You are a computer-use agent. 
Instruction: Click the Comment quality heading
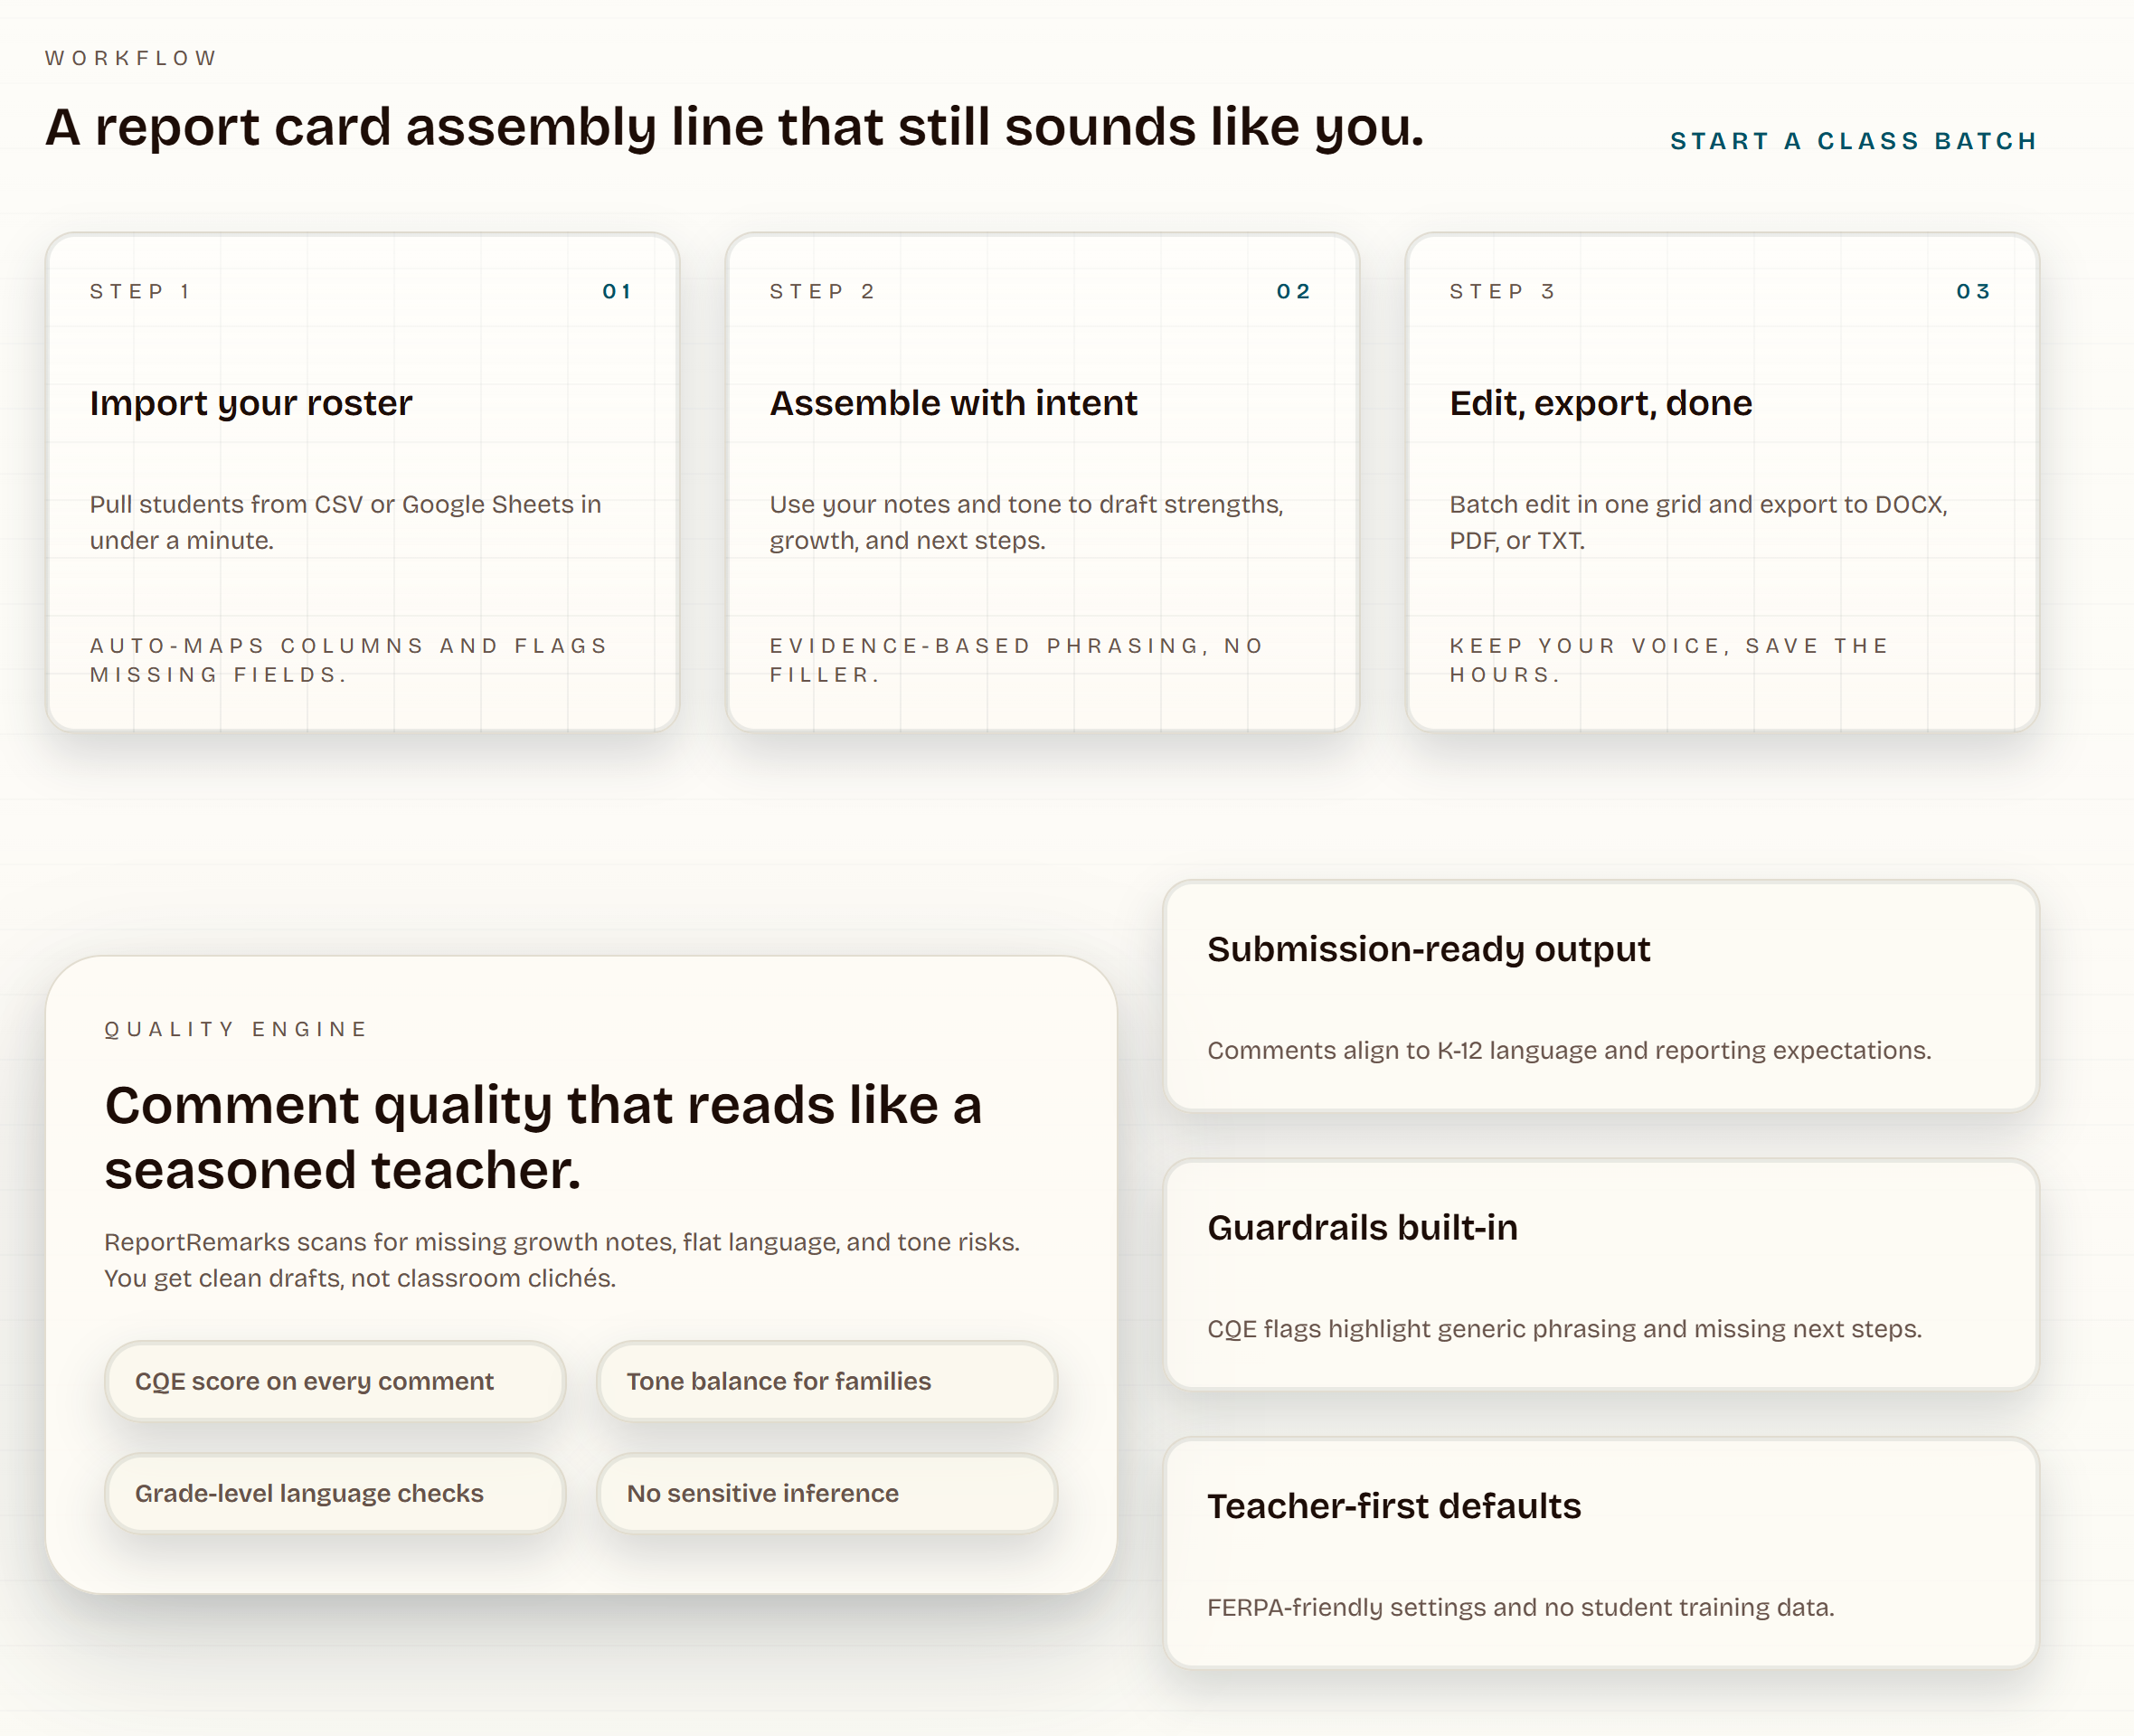point(543,1137)
